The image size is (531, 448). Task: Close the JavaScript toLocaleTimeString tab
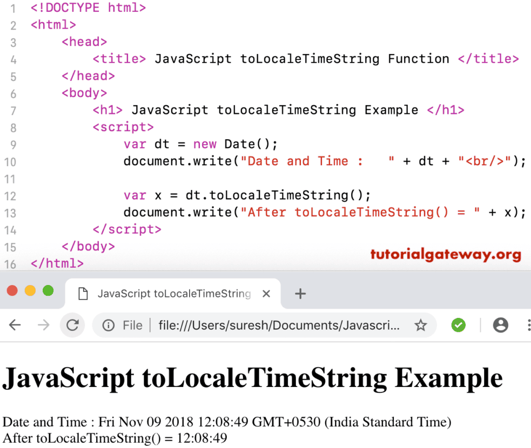tap(266, 293)
